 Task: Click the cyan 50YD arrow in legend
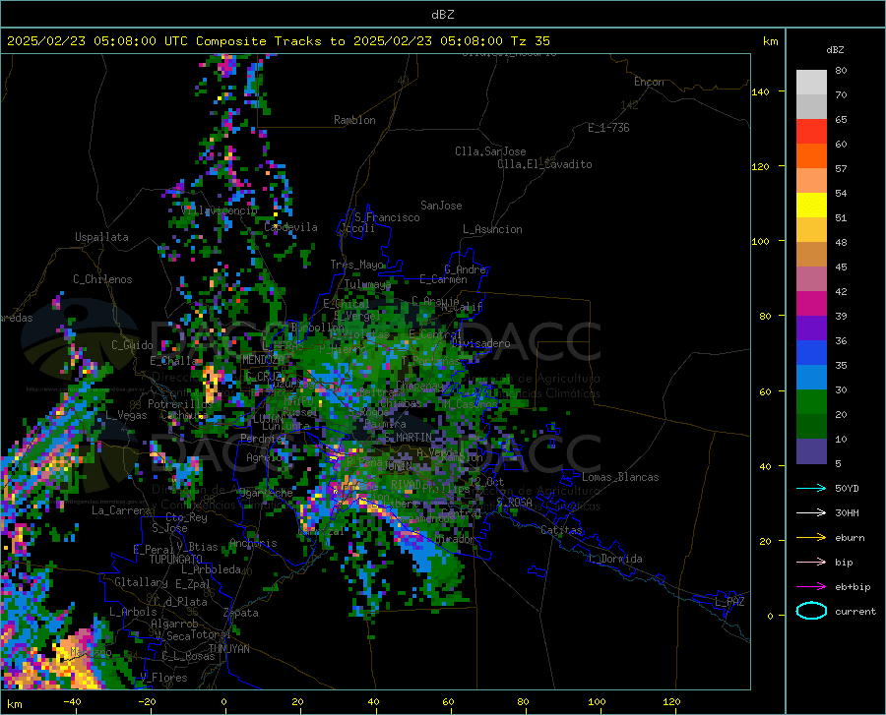811,488
